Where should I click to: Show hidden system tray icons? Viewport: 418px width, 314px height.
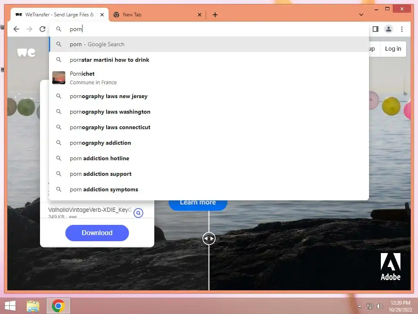360,306
